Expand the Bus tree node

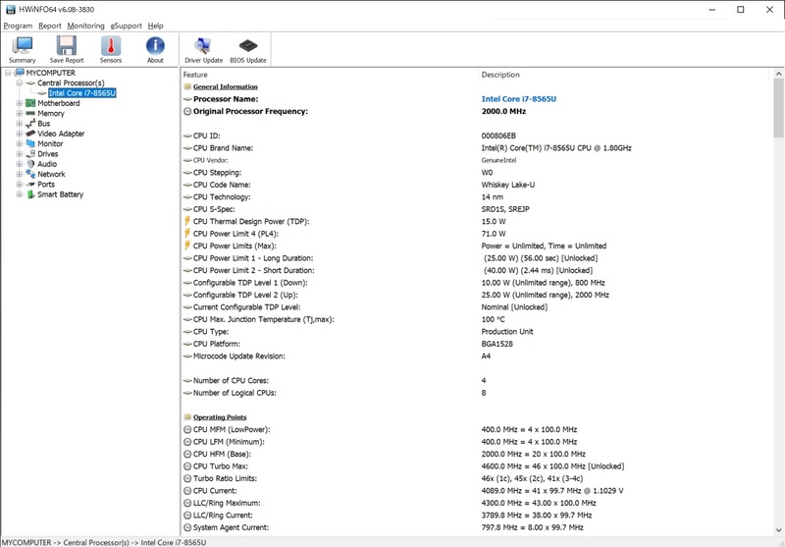pyautogui.click(x=19, y=123)
